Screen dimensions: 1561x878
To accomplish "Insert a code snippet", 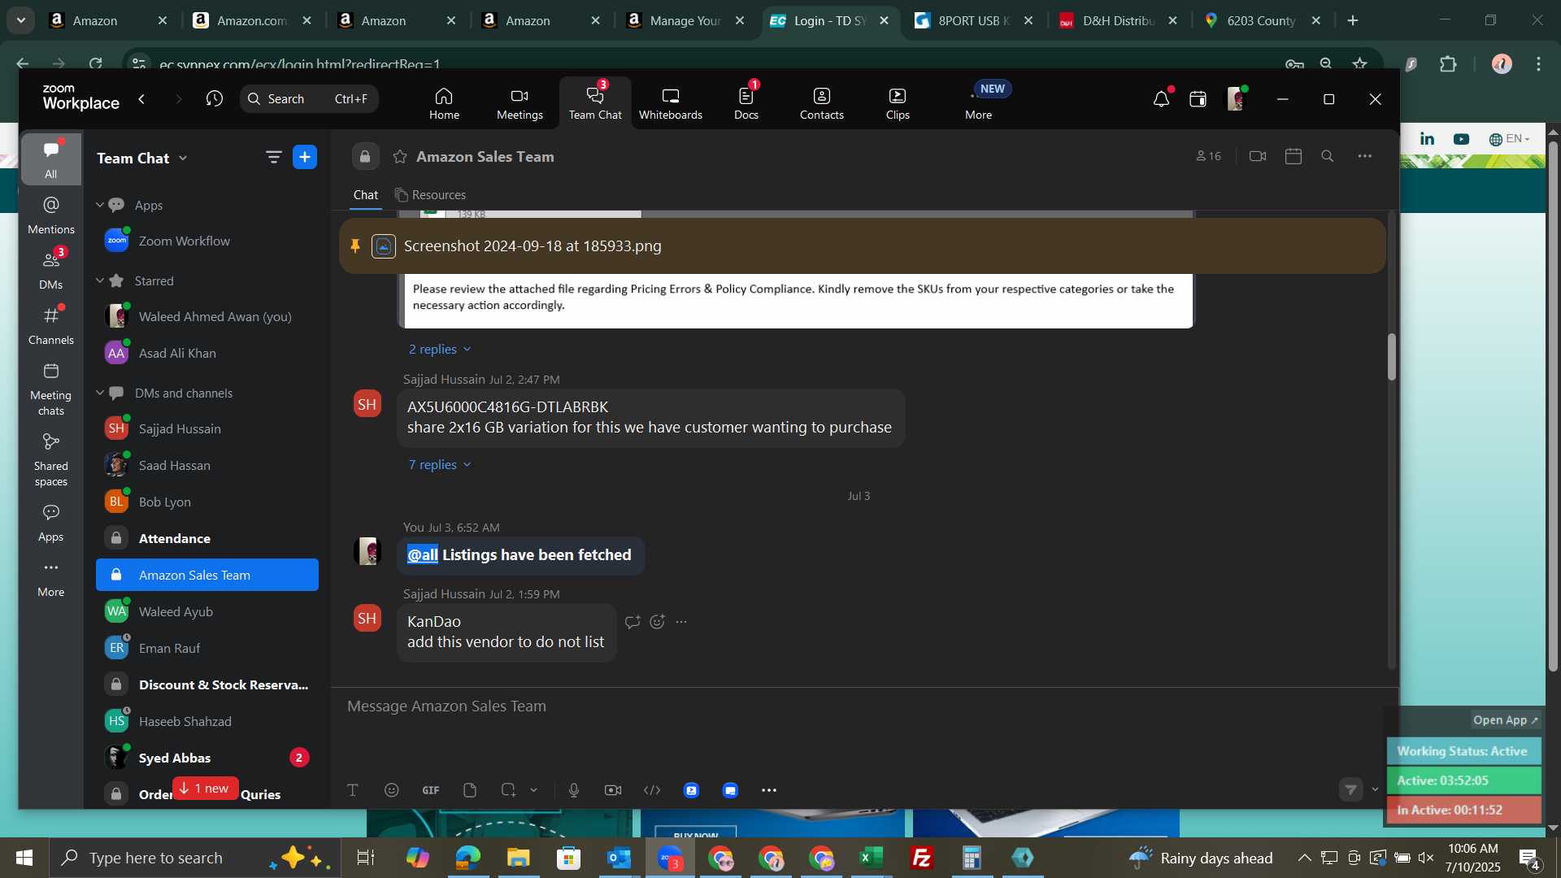I will tap(652, 790).
